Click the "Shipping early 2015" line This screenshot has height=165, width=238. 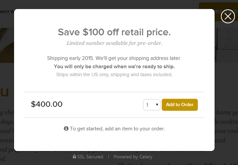pyautogui.click(x=114, y=58)
